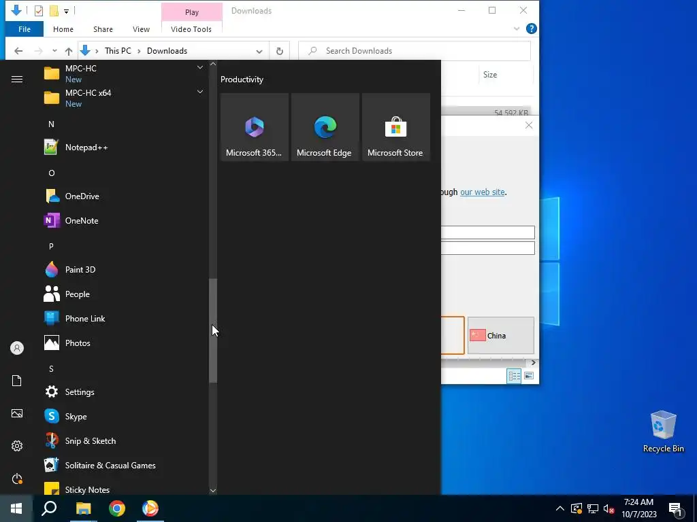The height and width of the screenshot is (522, 697).
Task: Refresh the Downloads folder
Action: pyautogui.click(x=280, y=51)
